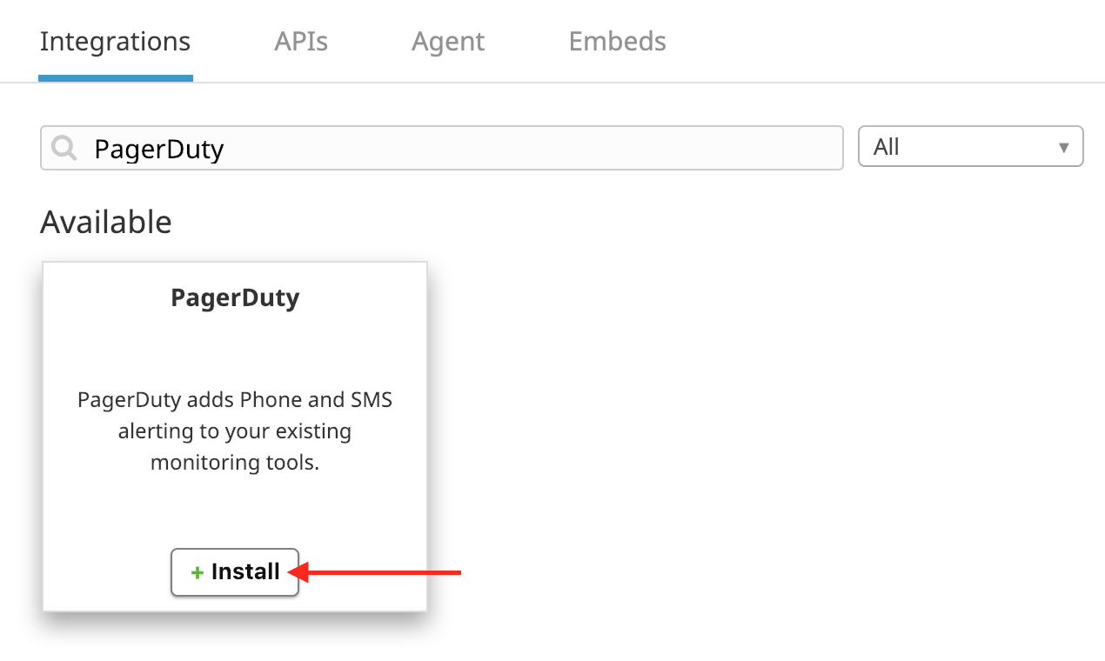Click the green plus icon on Install
The height and width of the screenshot is (661, 1105).
(198, 572)
